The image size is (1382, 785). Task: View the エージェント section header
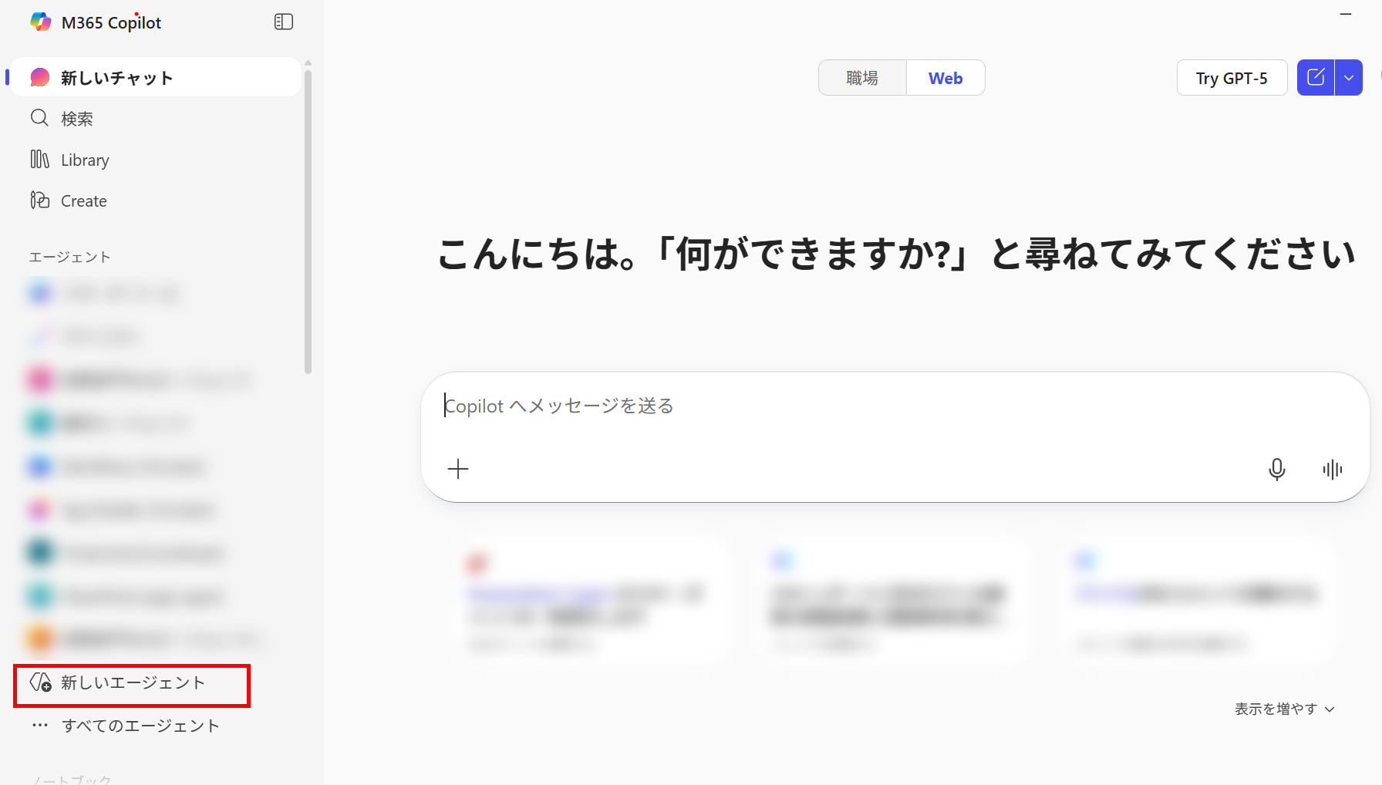click(x=69, y=256)
